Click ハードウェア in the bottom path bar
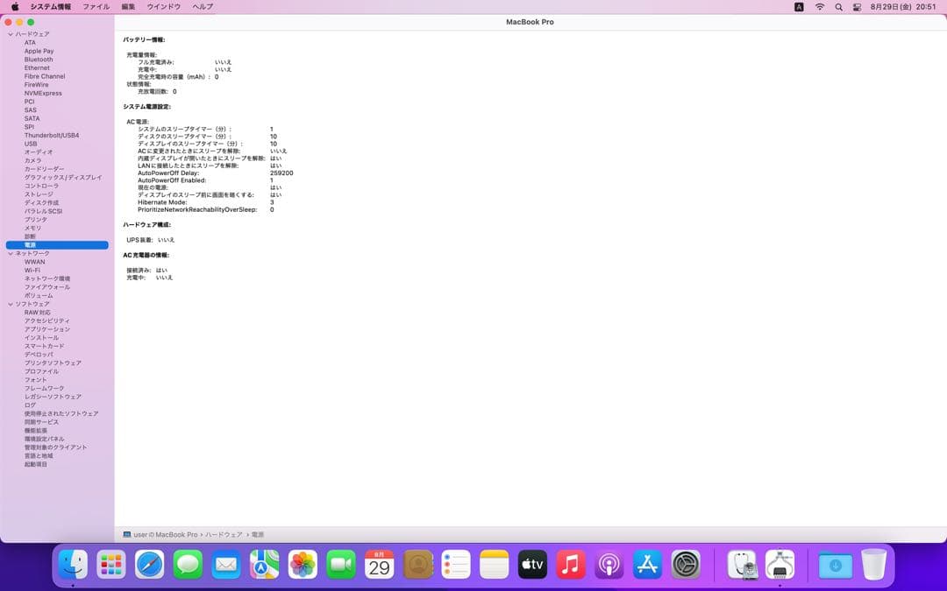The image size is (947, 591). coord(224,534)
